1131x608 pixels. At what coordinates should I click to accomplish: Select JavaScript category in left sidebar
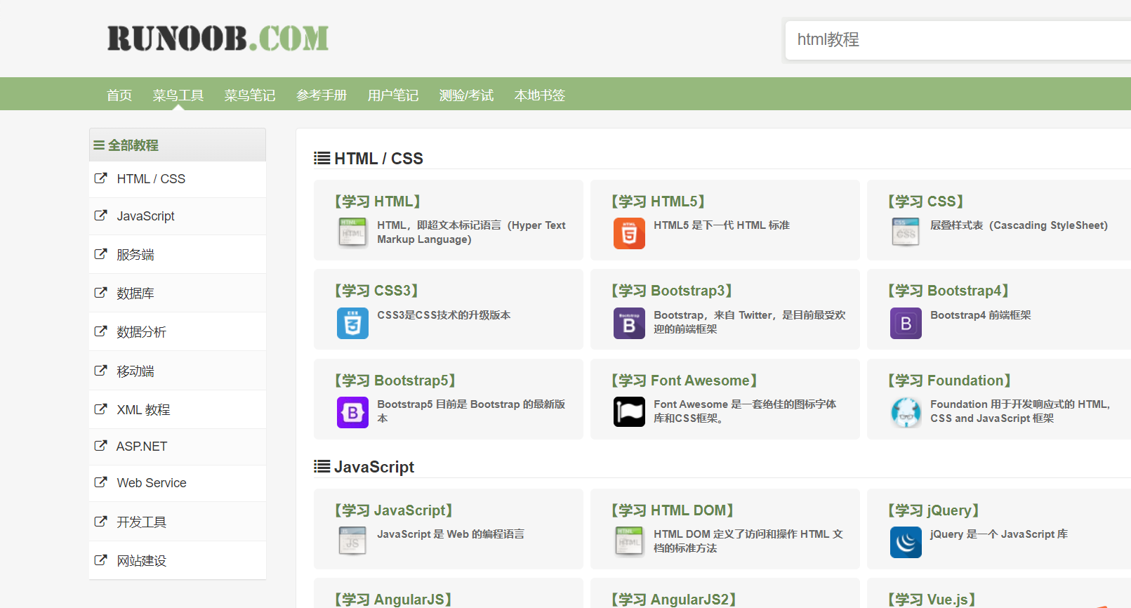tap(145, 216)
